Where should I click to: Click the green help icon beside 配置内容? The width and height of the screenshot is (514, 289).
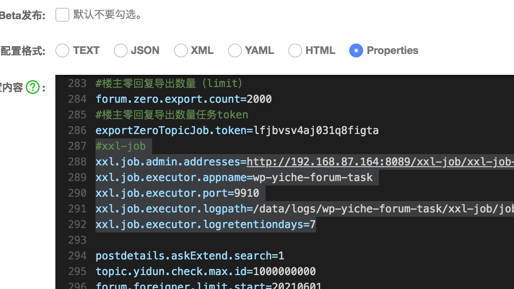click(x=32, y=87)
